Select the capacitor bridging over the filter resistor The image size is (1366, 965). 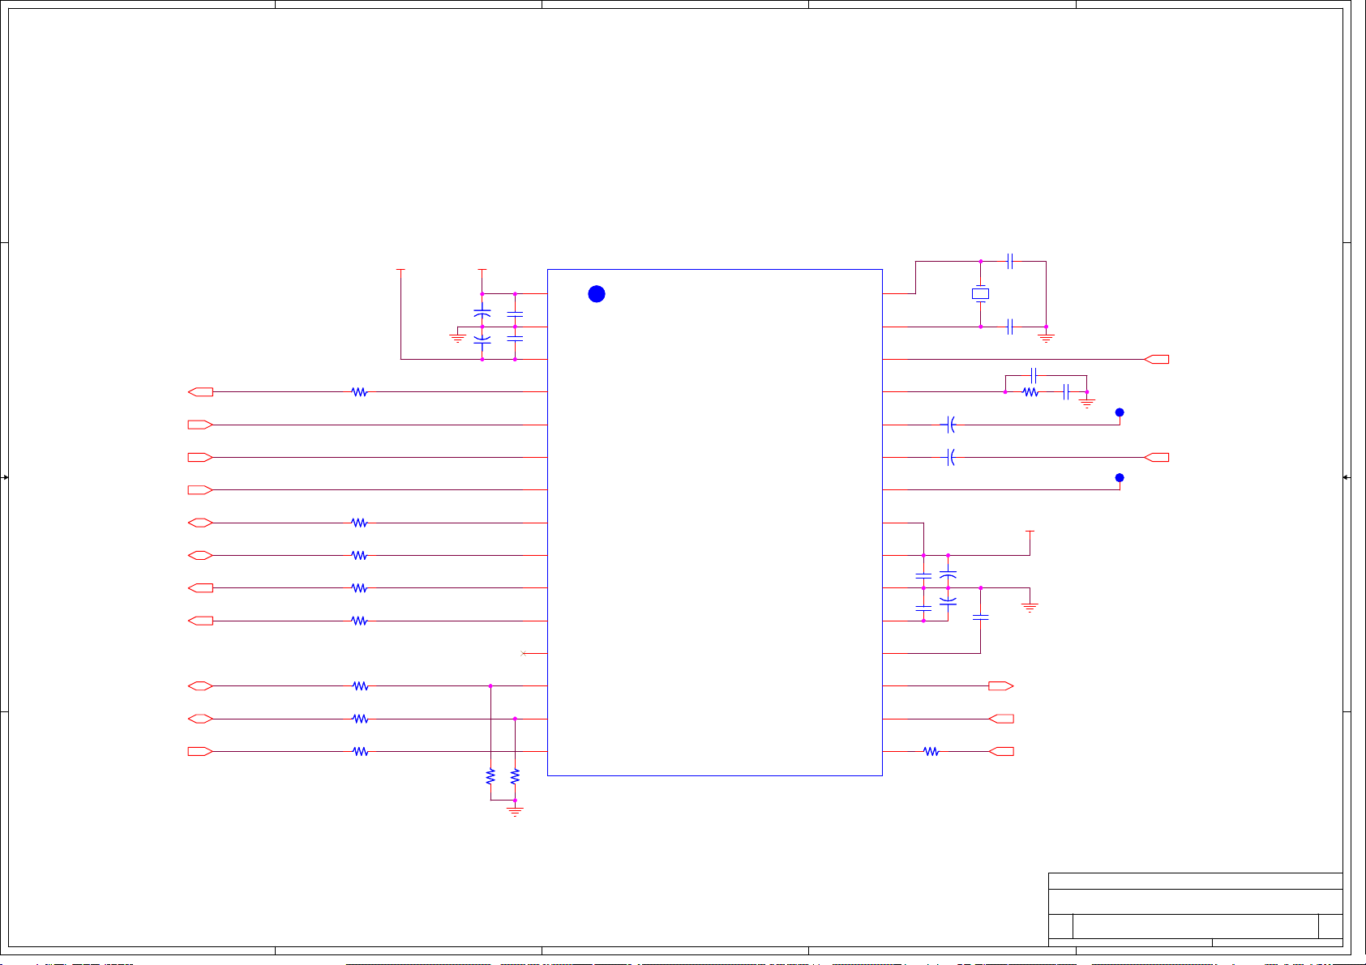[1034, 375]
